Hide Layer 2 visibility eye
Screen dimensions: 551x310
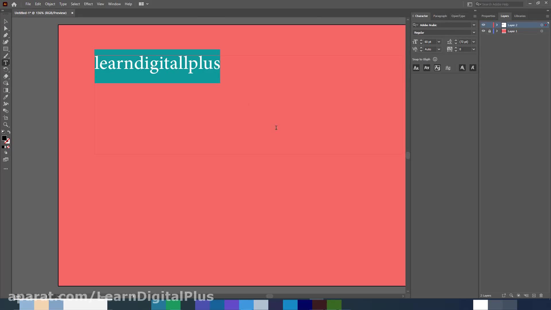tap(483, 25)
